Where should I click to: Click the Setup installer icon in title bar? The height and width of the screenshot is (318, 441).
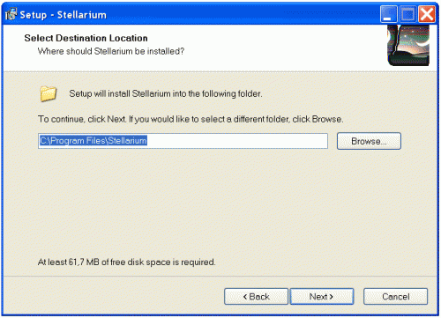click(11, 14)
